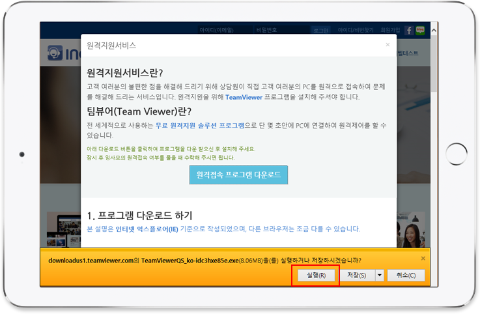Viewport: 480px width, 314px height.
Task: Click the 아이디(이메일) input field
Action: (218, 30)
